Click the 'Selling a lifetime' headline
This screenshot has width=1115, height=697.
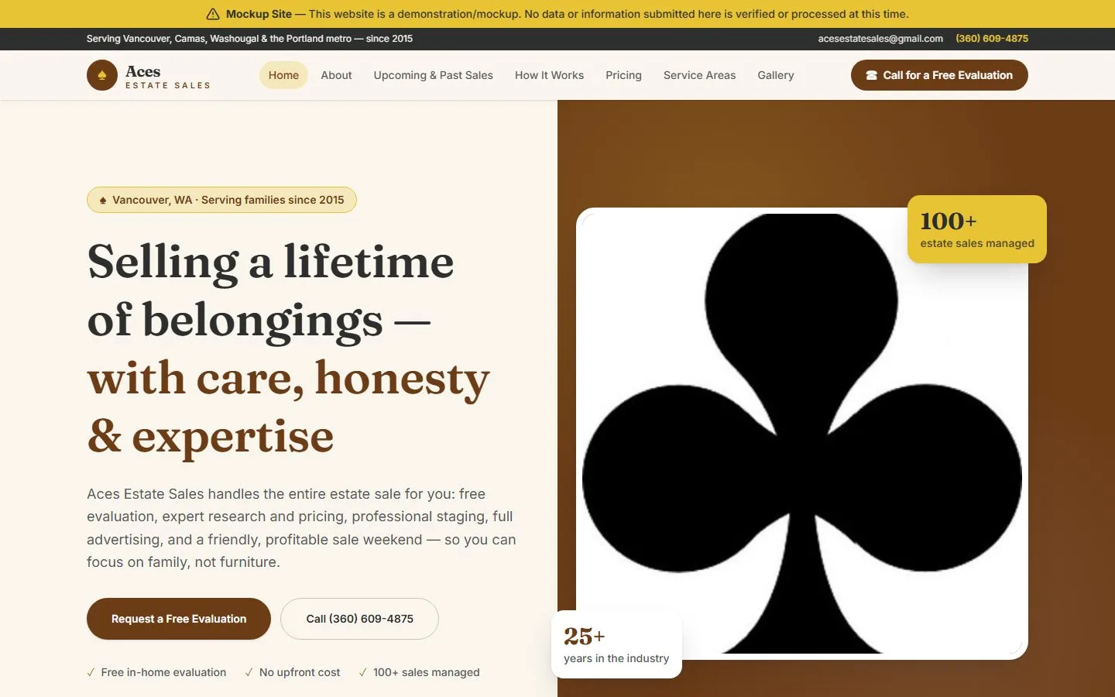coord(270,262)
